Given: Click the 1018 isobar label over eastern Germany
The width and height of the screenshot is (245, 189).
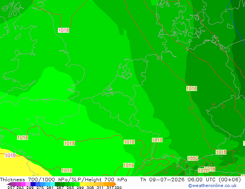Looking at the screenshot, I should click(x=192, y=89).
